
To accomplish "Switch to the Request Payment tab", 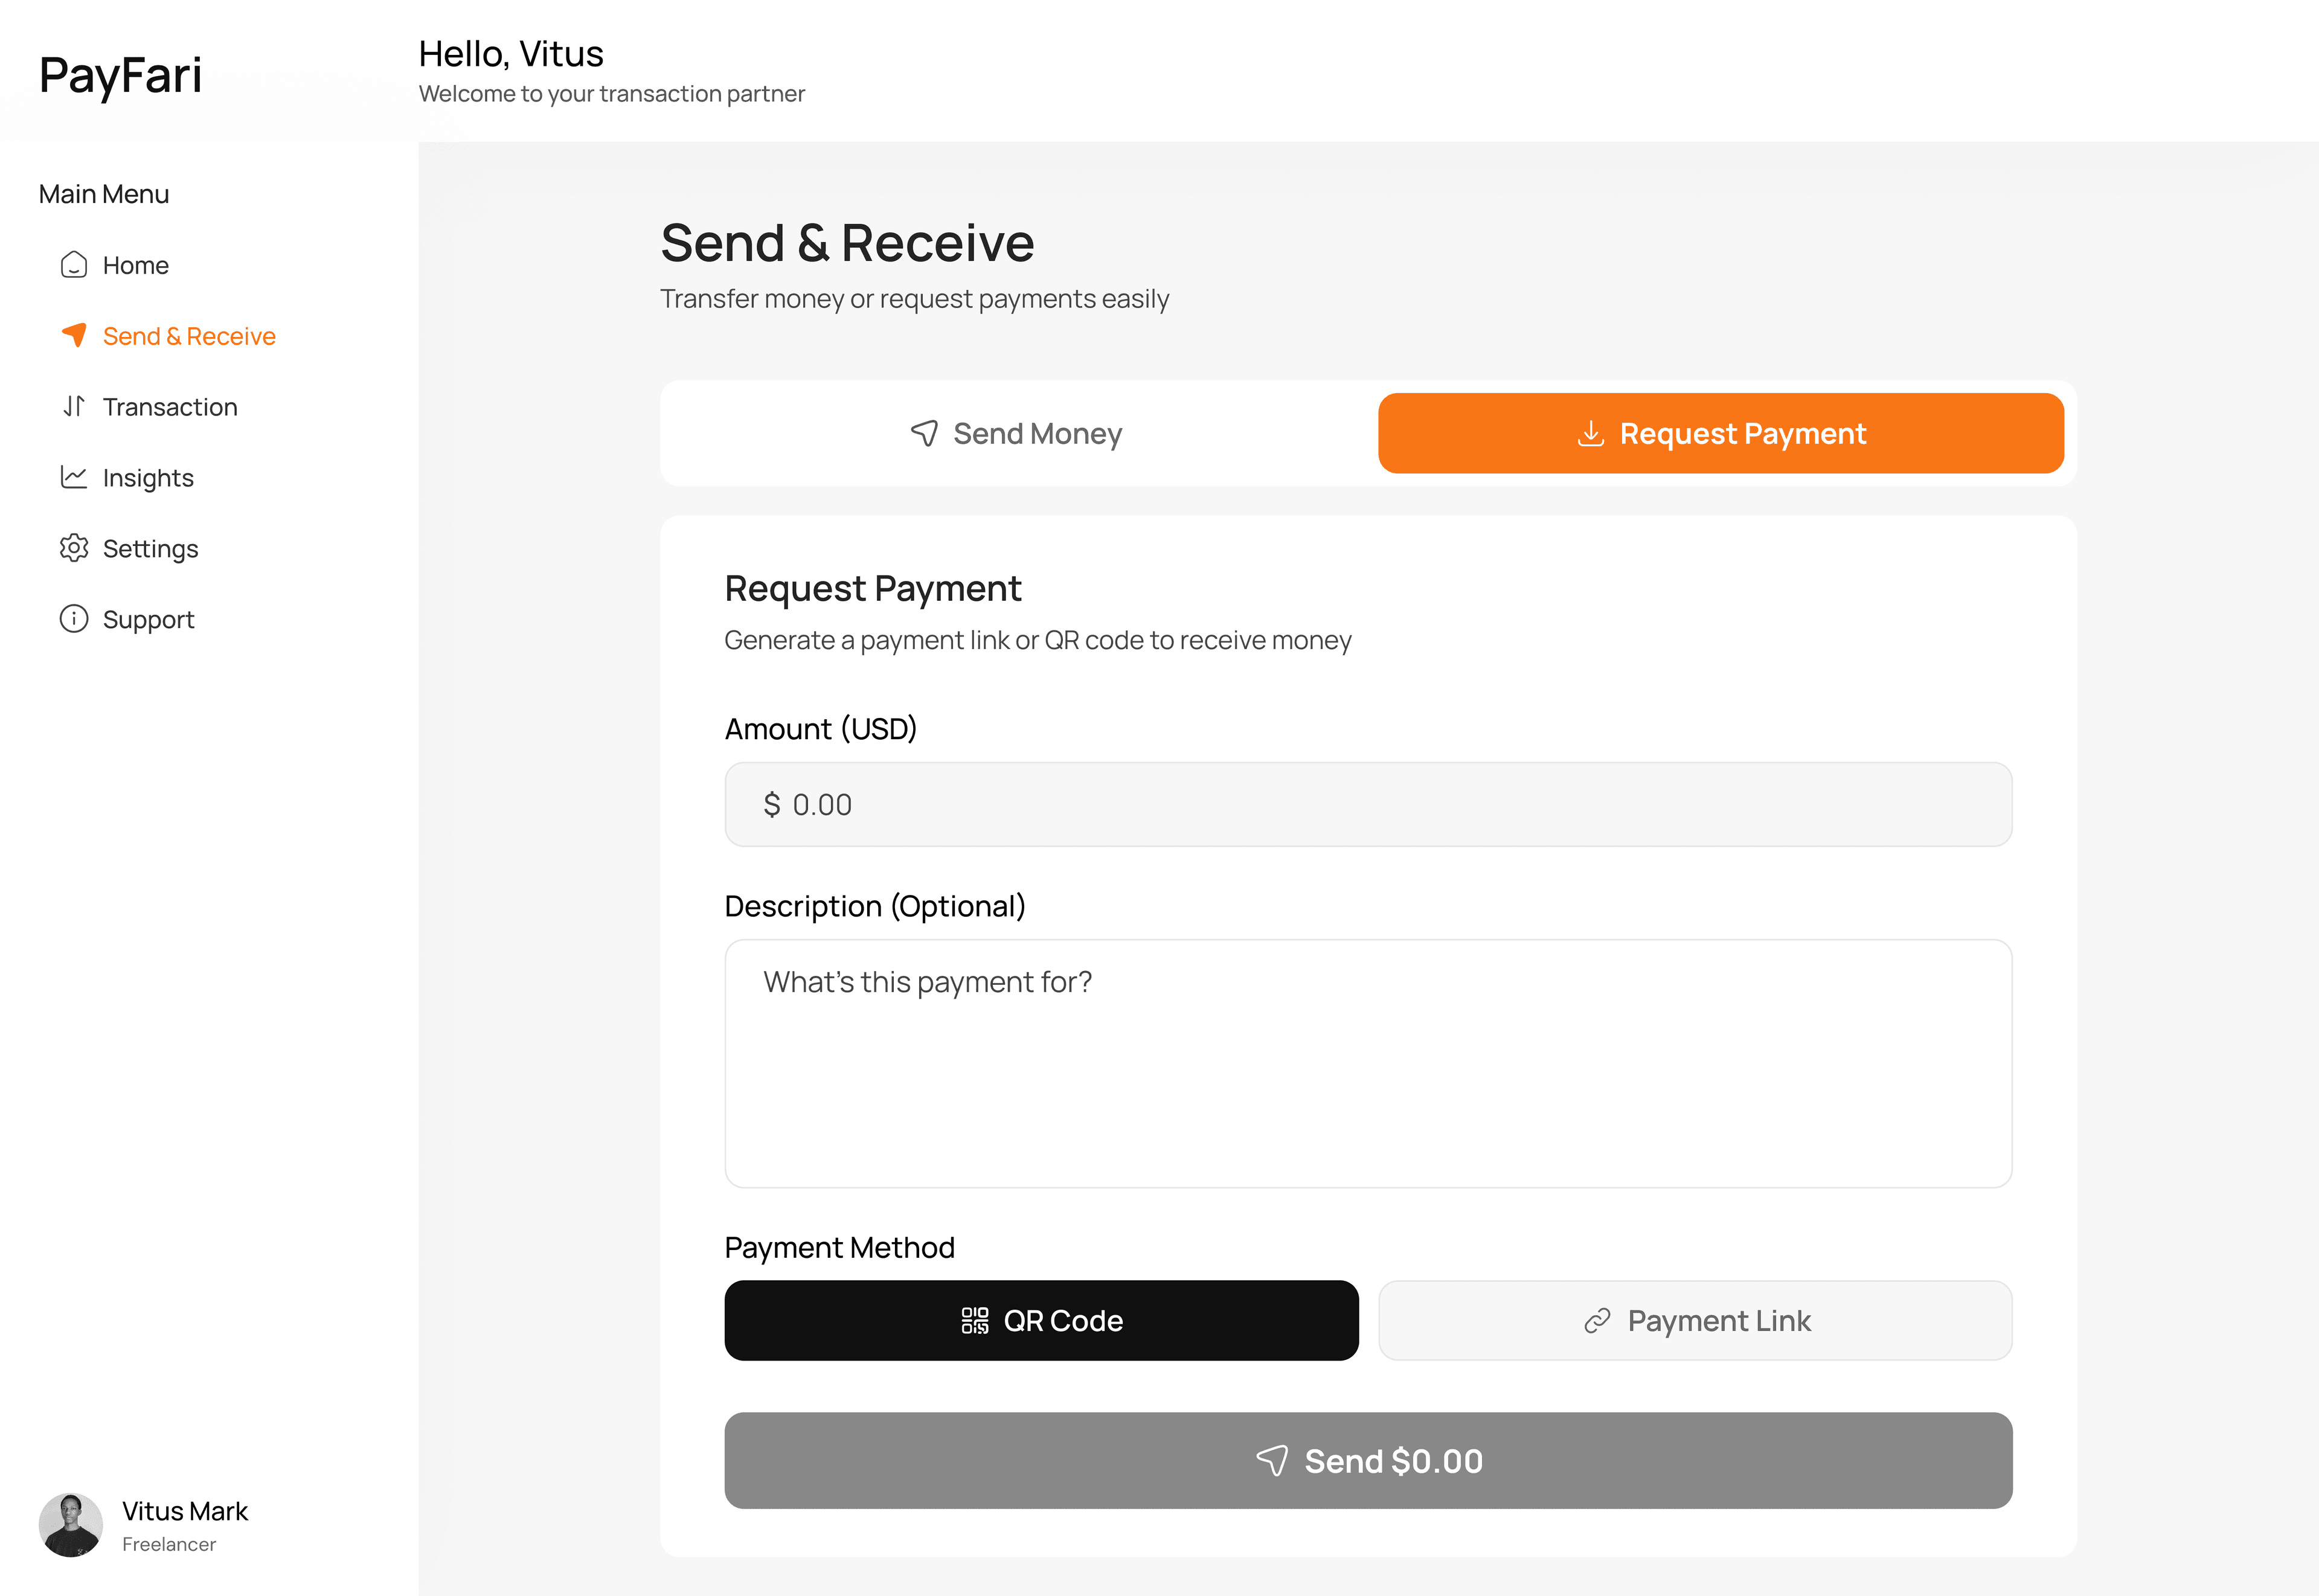I will (1720, 434).
